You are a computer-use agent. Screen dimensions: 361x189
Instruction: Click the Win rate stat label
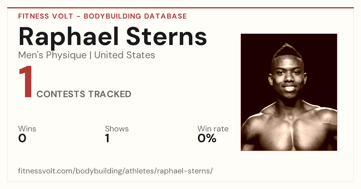(213, 129)
